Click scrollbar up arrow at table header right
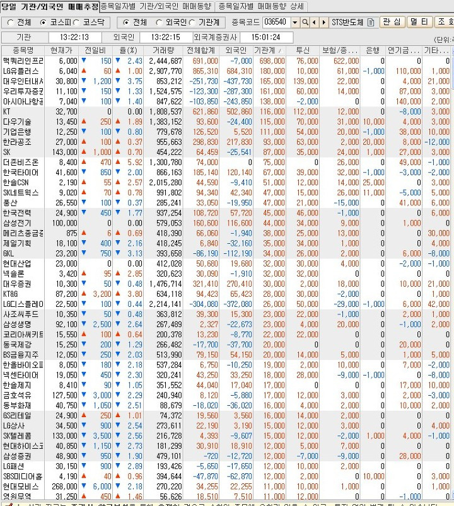Viewport: 454px width, 506px height. pyautogui.click(x=453, y=50)
